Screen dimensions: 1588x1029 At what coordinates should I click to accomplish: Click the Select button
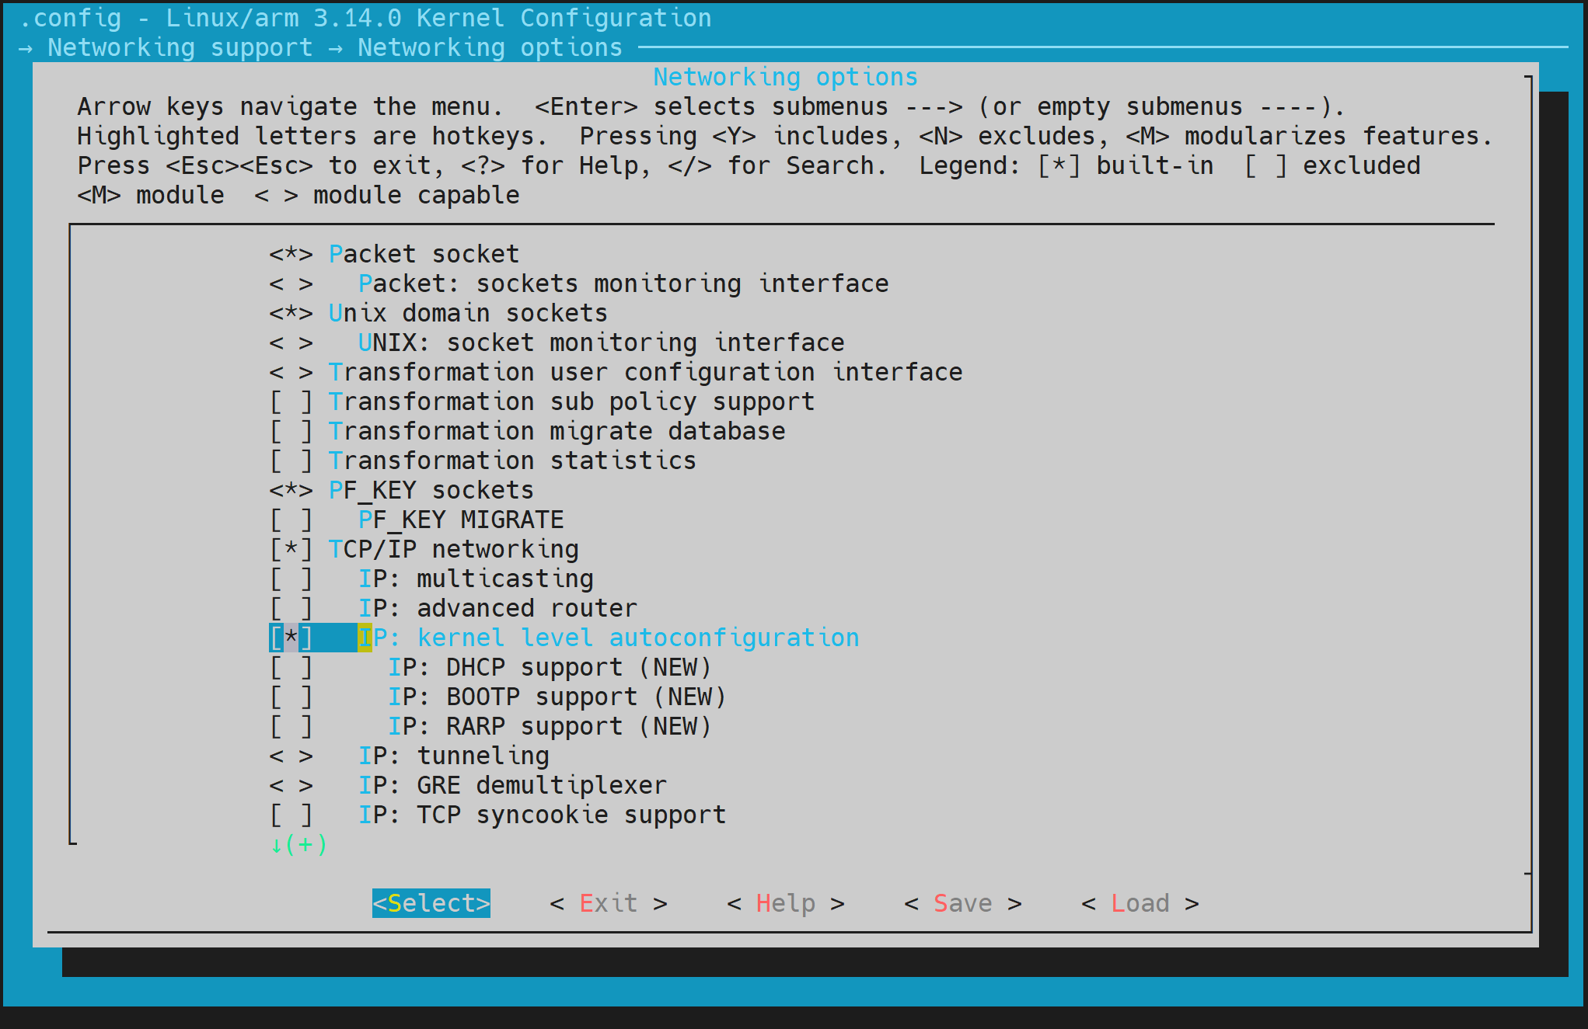click(431, 902)
